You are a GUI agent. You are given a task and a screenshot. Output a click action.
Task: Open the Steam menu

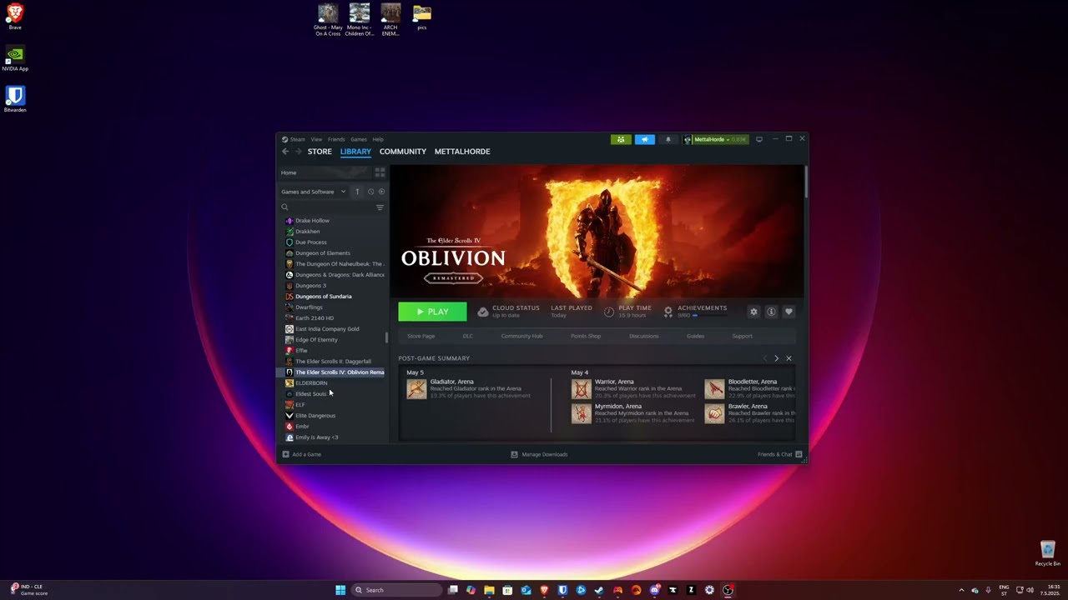tap(297, 139)
